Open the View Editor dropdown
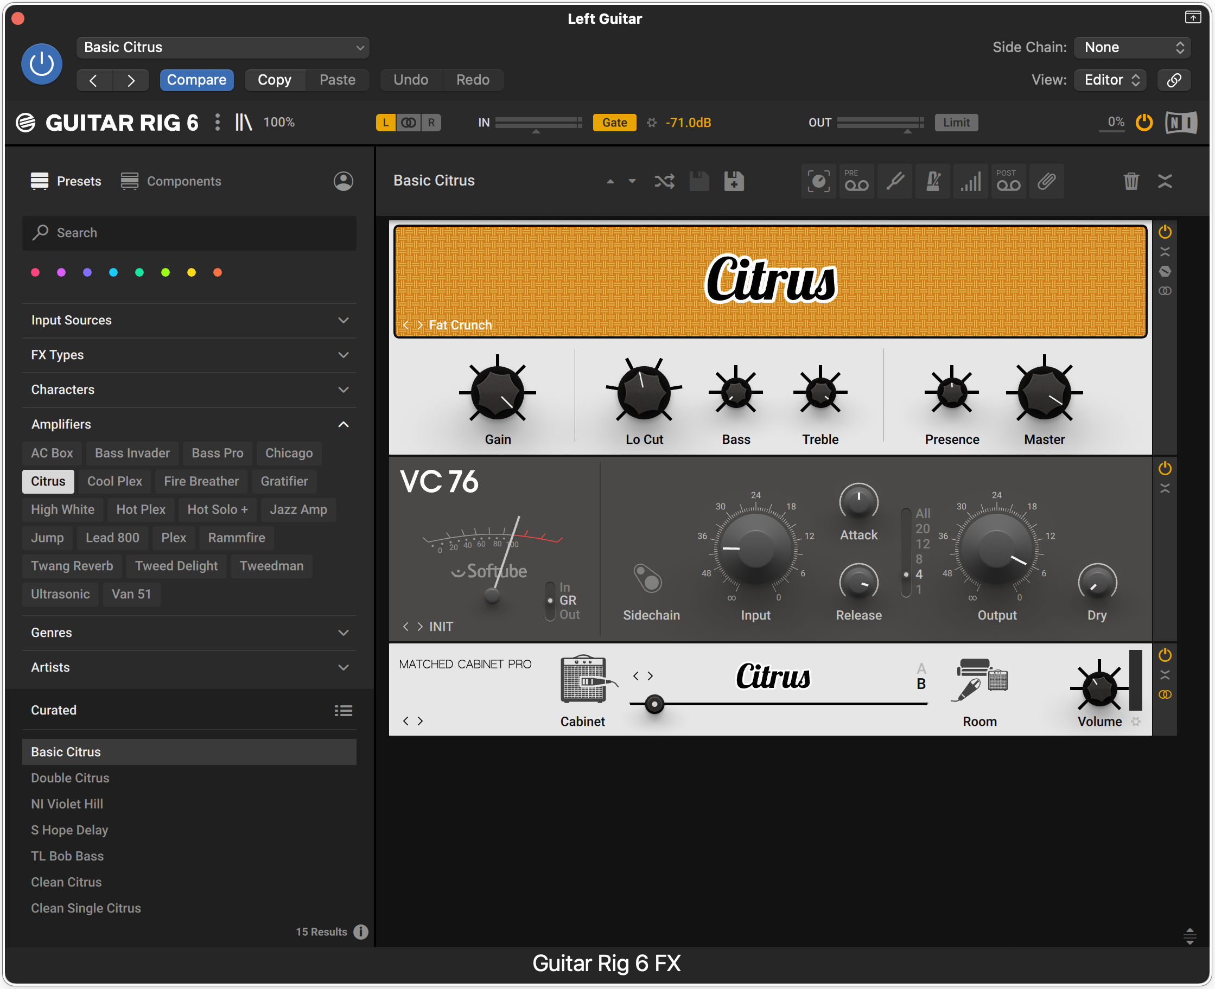This screenshot has width=1215, height=989. (1110, 80)
